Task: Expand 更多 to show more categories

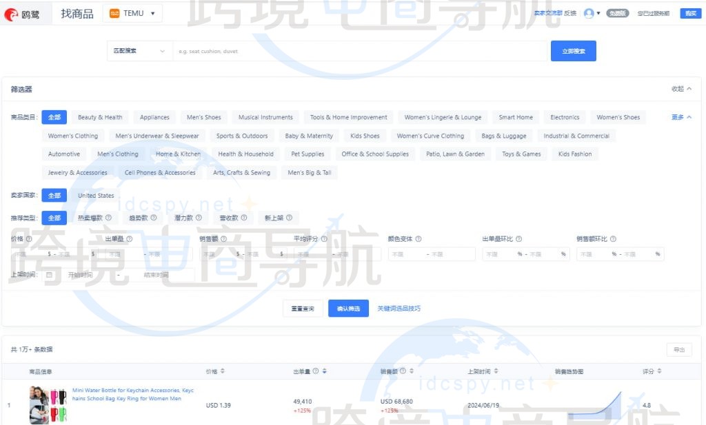Action: coord(678,116)
